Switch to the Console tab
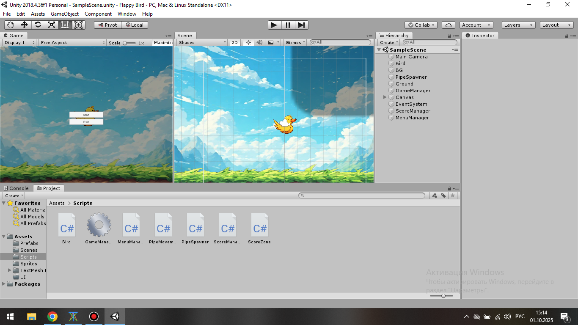 click(x=16, y=188)
